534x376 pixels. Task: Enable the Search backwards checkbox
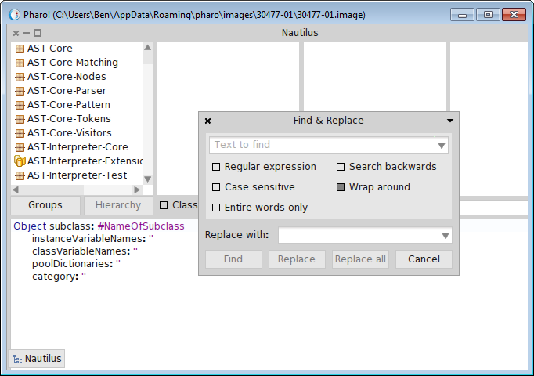pos(341,167)
